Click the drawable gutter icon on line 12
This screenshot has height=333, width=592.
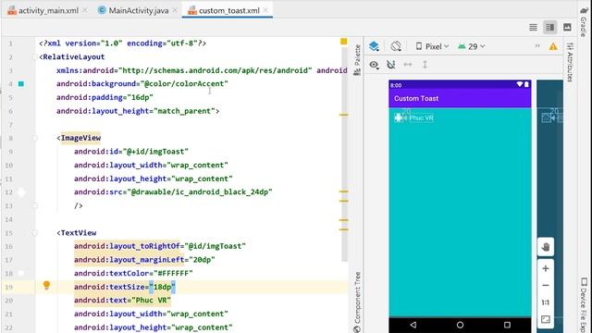21,192
